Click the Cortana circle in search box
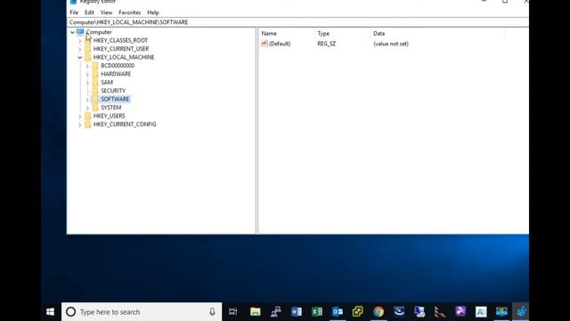Viewport: 570px width, 321px height. 71,312
